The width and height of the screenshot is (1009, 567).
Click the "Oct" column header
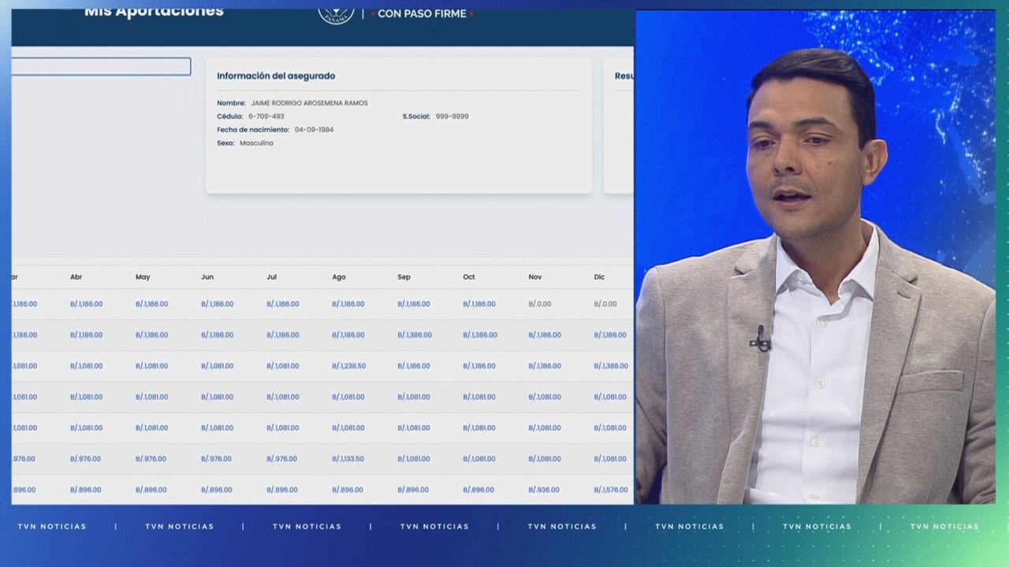pos(469,277)
